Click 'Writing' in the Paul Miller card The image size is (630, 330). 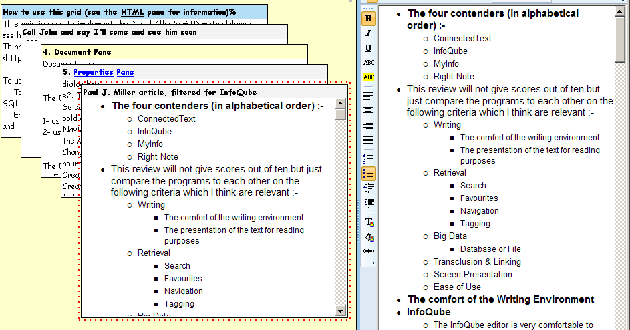point(151,205)
